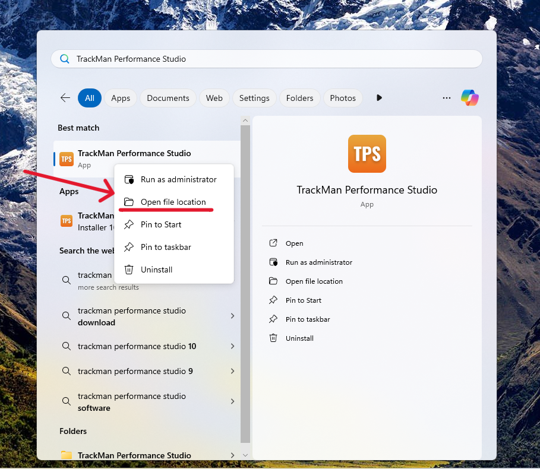
Task: Choose Pin to taskbar in context menu
Action: pos(174,247)
